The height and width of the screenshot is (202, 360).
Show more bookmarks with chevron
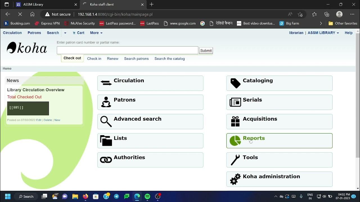click(321, 24)
